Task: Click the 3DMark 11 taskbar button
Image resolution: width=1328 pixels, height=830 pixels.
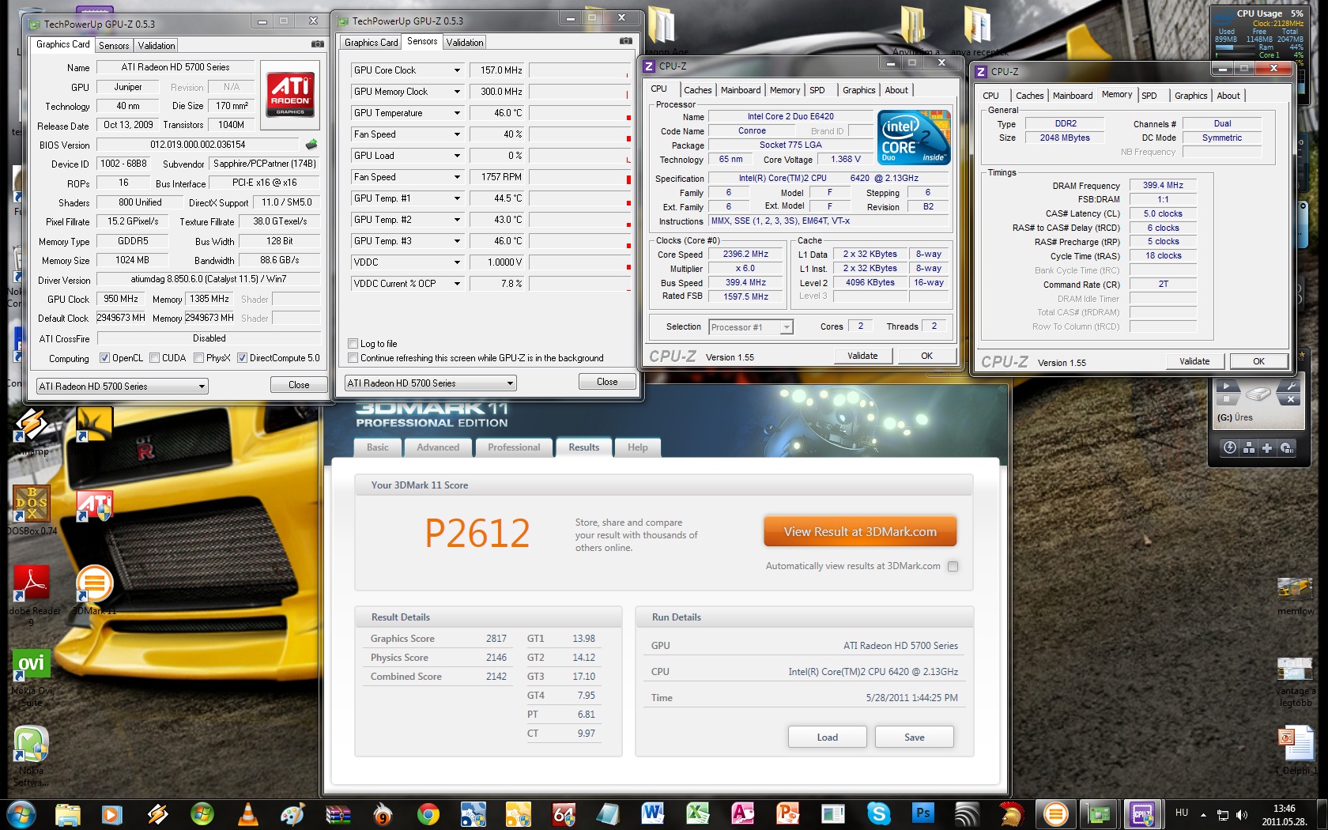Action: [1055, 813]
